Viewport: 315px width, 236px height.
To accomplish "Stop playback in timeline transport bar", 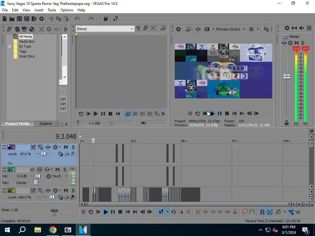I will [120, 212].
